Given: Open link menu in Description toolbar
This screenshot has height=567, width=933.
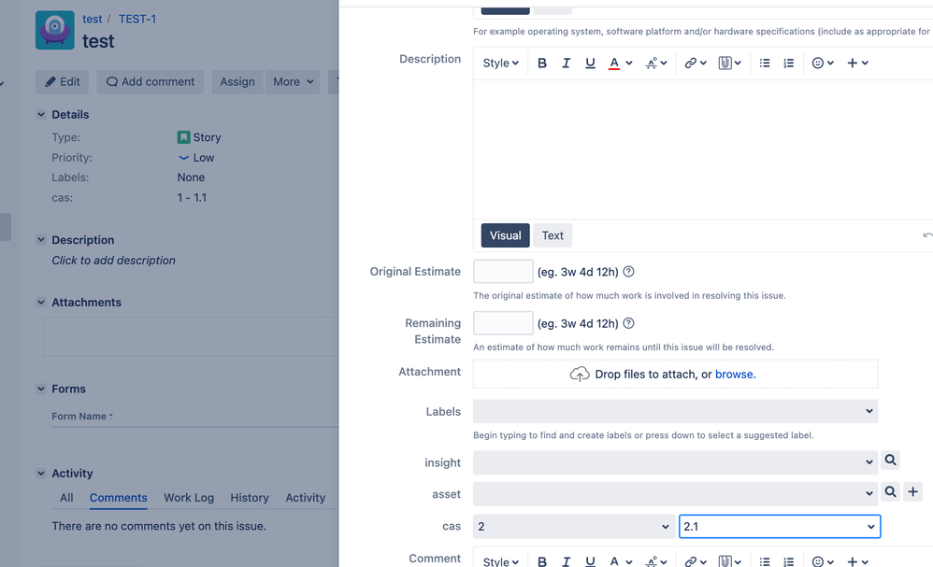Looking at the screenshot, I should (695, 63).
